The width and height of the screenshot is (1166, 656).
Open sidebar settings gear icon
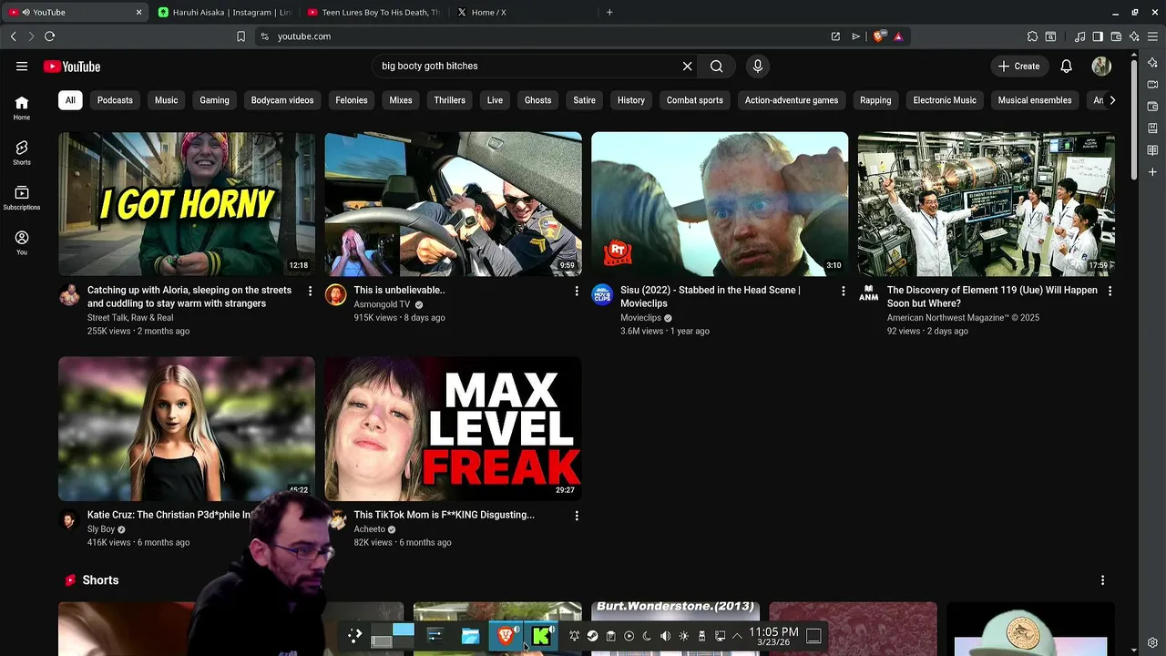point(1152,643)
